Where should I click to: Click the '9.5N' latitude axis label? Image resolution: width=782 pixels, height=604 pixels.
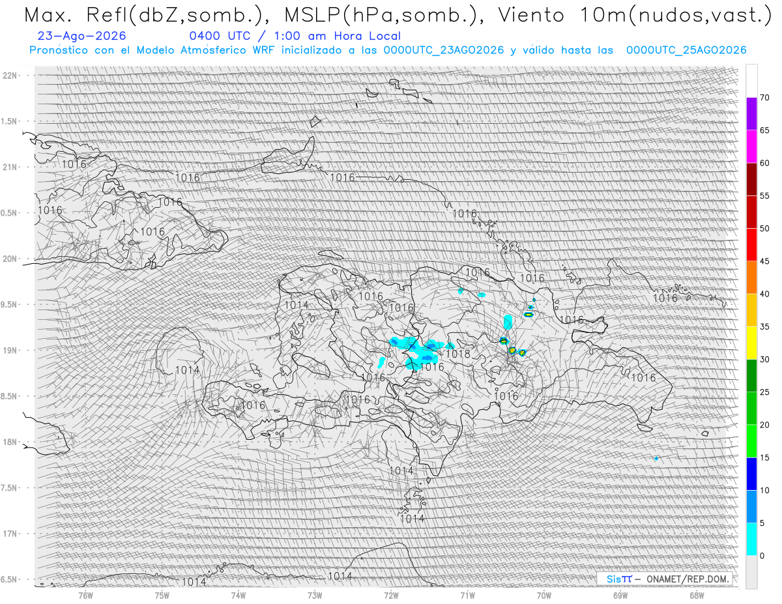(x=9, y=304)
